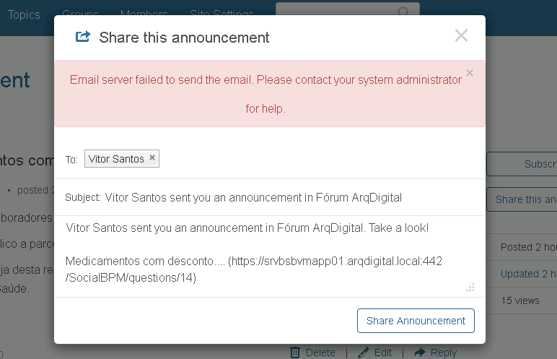Click the Vitor Santos recipient tag

(116, 159)
